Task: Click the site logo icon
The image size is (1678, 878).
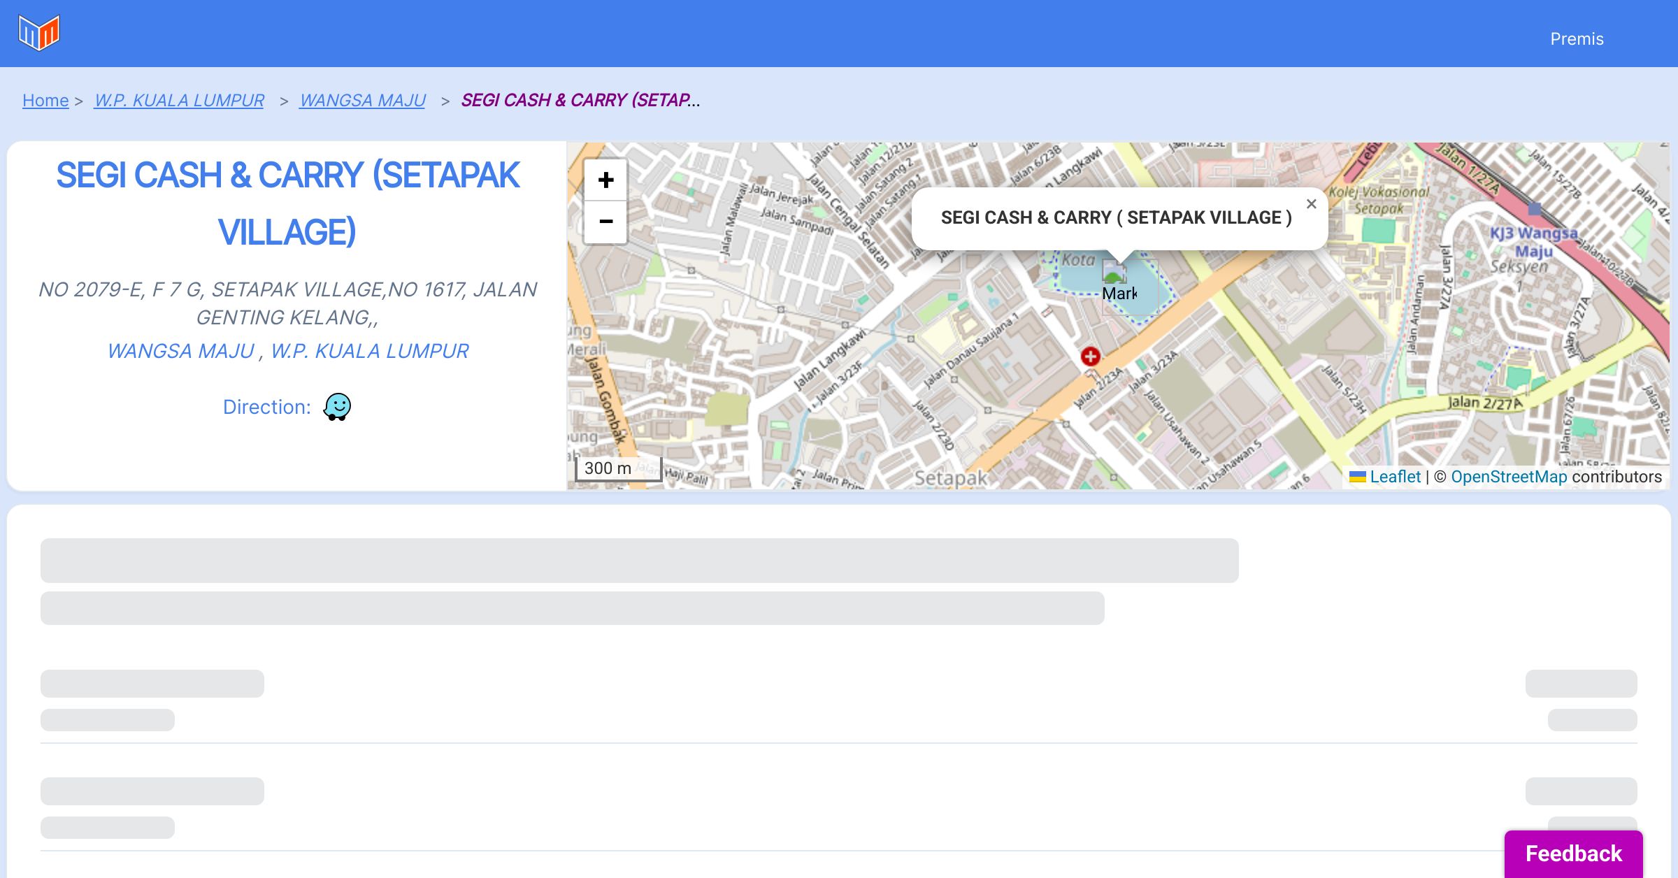Action: pos(39,33)
